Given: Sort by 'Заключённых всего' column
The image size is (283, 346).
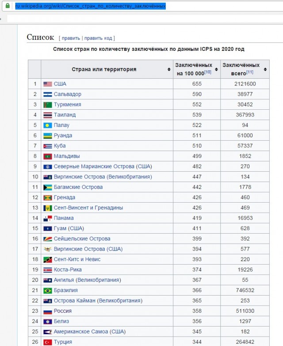Looking at the screenshot, I should pos(265,69).
